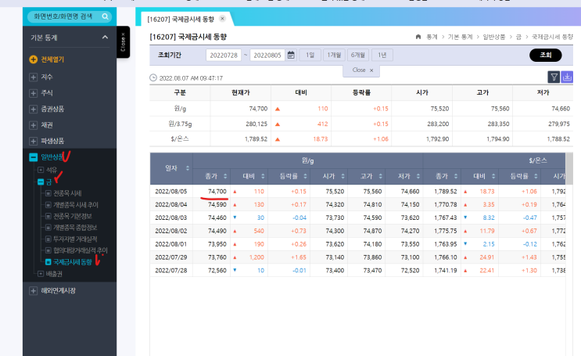Viewport: 581px width, 356px height.
Task: Set period to 1일
Action: tap(310, 55)
